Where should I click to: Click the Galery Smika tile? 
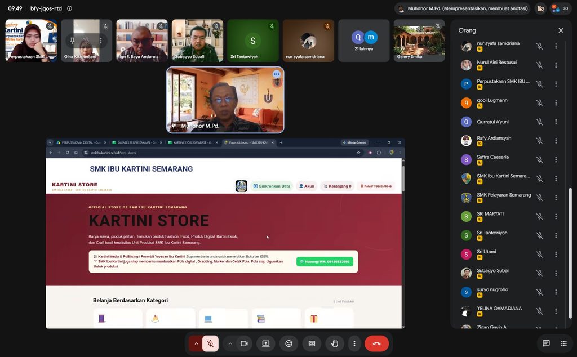coord(419,41)
